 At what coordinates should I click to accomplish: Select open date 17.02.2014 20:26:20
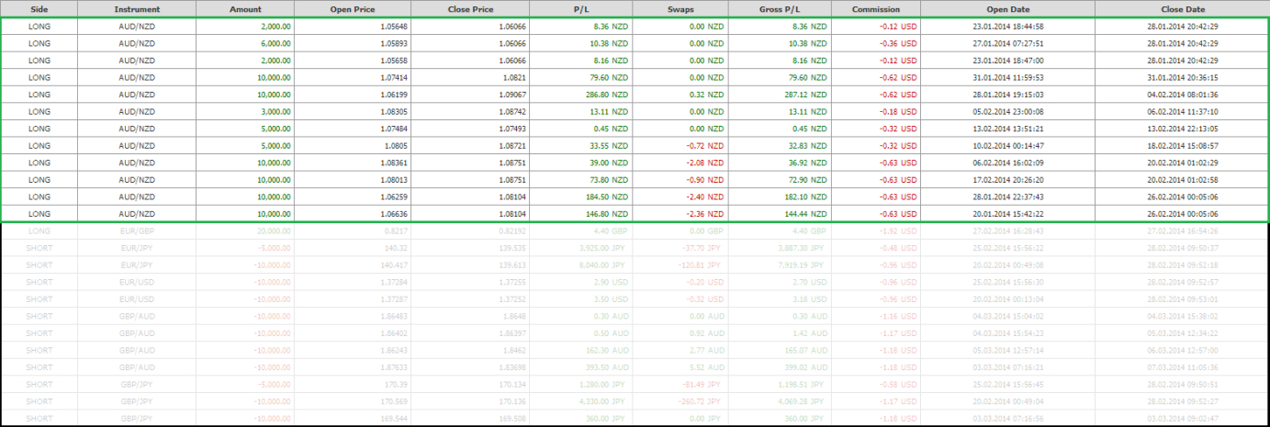(x=1007, y=180)
